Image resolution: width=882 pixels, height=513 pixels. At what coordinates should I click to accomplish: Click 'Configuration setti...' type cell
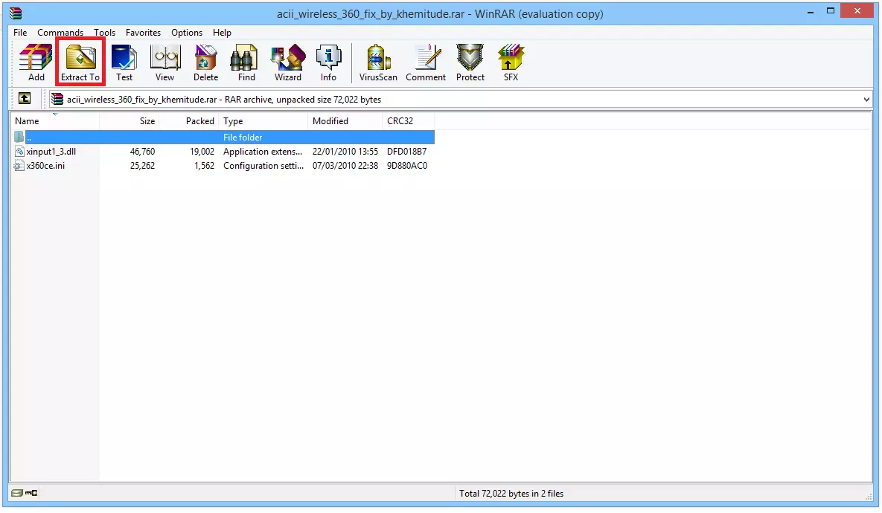(263, 166)
